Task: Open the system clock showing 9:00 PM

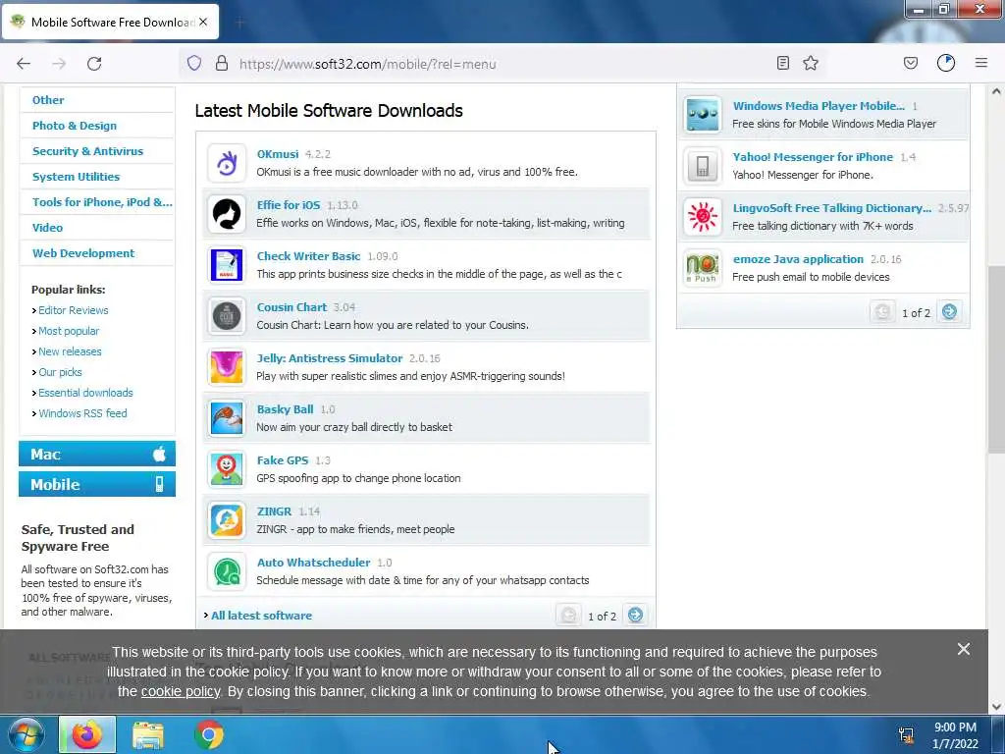Action: click(x=955, y=735)
